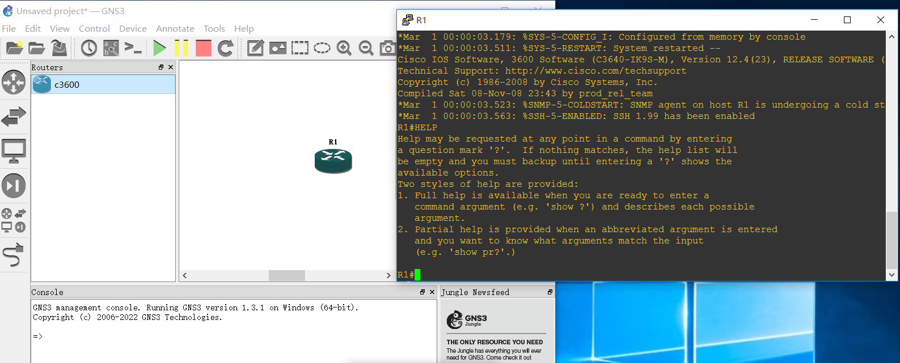The height and width of the screenshot is (363, 900).
Task: Select the c3600 router template
Action: click(103, 84)
